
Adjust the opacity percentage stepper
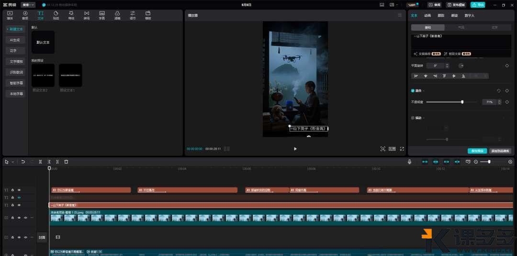(x=499, y=102)
